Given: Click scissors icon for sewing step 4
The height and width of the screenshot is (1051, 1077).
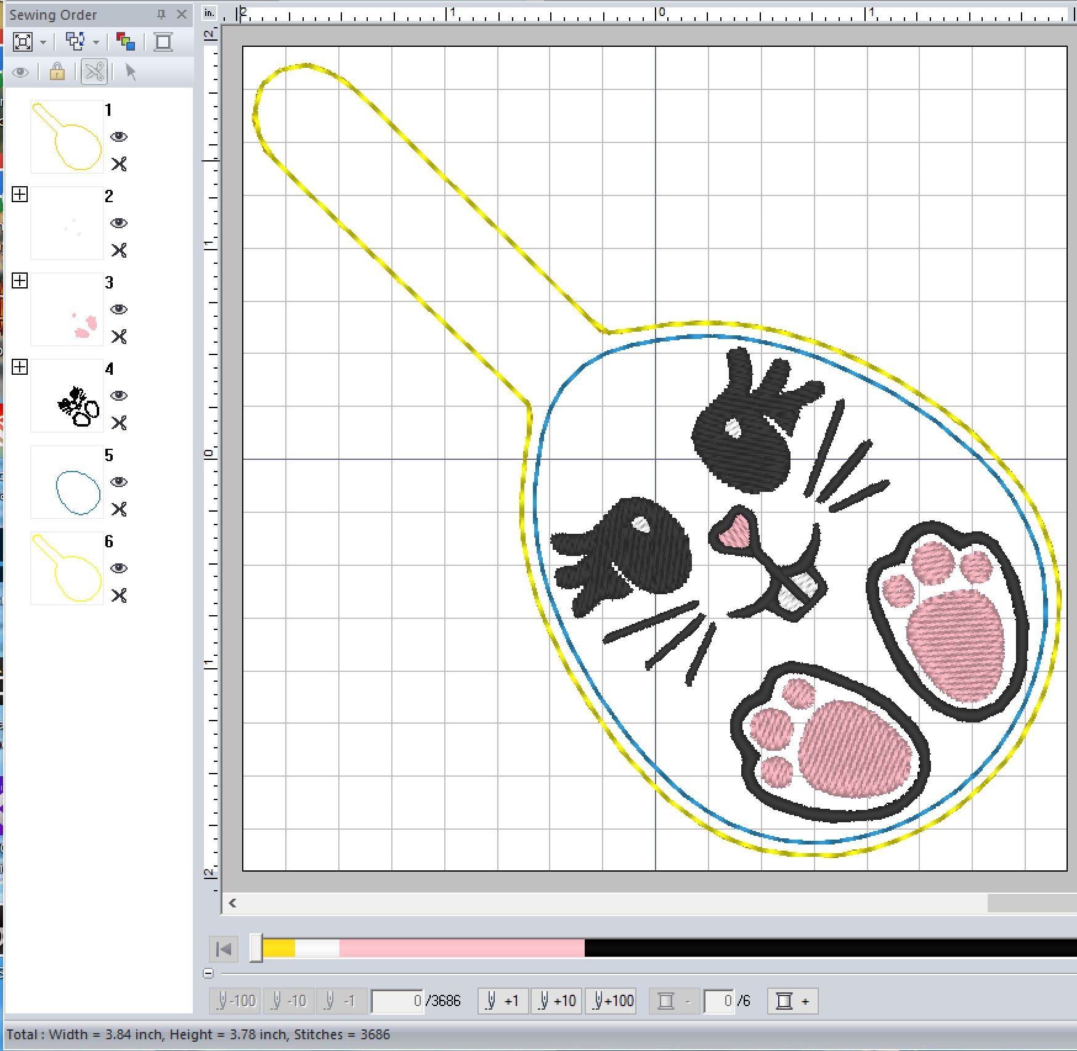Looking at the screenshot, I should click(119, 423).
